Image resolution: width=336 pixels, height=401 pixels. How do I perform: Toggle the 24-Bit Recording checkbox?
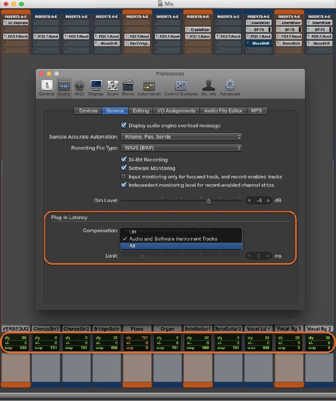pos(124,160)
